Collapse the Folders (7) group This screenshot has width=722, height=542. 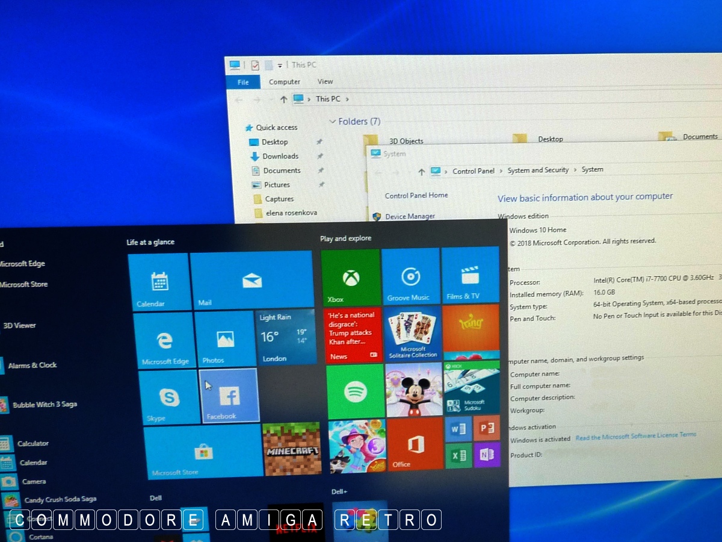[x=332, y=122]
